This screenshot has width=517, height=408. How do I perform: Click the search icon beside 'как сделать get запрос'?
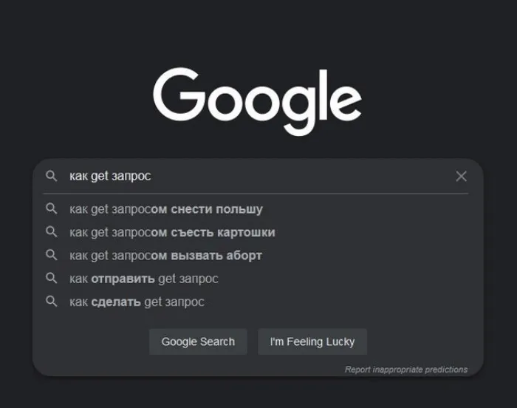pyautogui.click(x=51, y=302)
